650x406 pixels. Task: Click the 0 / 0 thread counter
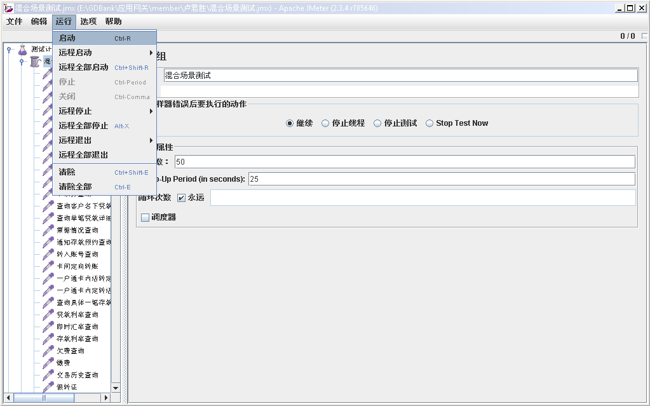pyautogui.click(x=628, y=36)
